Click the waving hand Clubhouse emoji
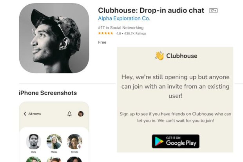 tap(159, 56)
